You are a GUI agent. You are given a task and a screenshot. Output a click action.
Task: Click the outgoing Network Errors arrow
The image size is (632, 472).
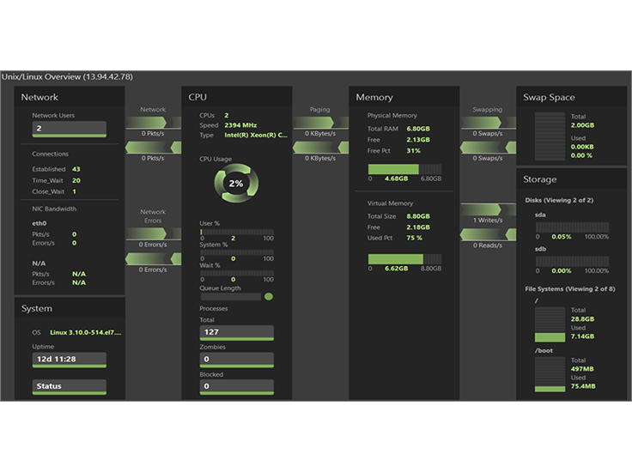click(153, 233)
